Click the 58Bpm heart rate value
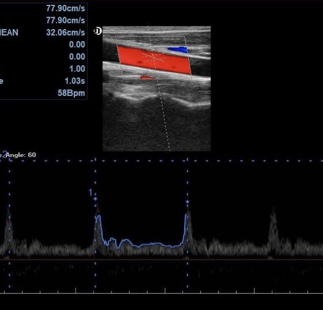The image size is (323, 310). (x=74, y=93)
